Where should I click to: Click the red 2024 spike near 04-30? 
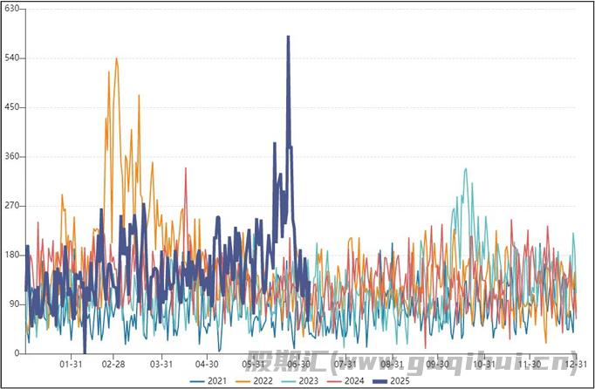pyautogui.click(x=186, y=169)
